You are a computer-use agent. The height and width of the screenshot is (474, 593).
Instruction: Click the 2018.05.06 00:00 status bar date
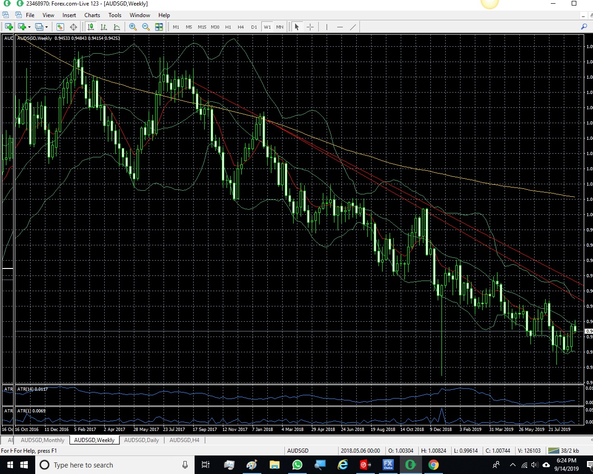click(x=360, y=451)
